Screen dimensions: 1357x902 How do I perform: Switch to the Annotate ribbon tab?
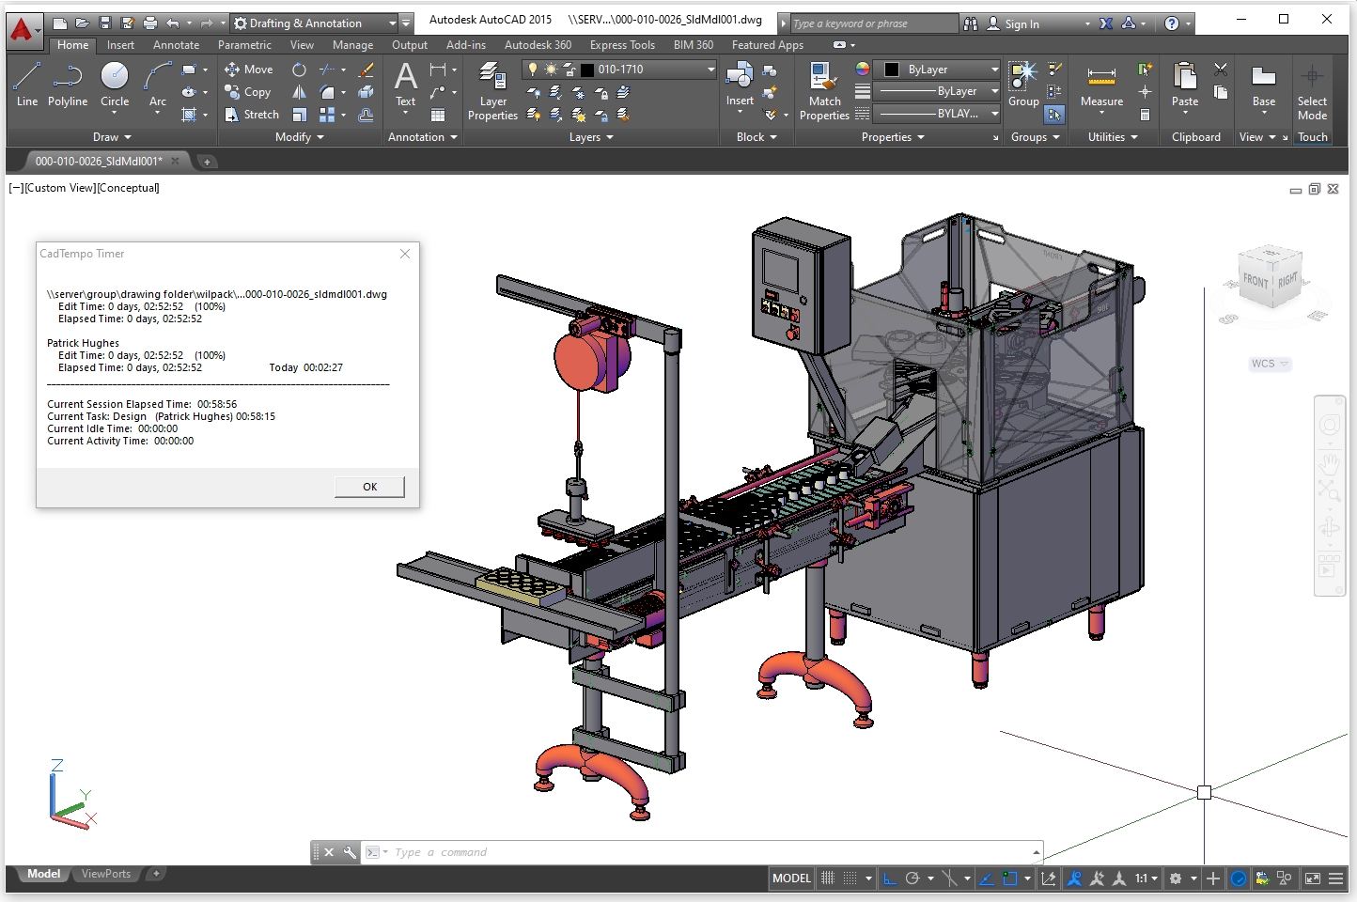[176, 45]
